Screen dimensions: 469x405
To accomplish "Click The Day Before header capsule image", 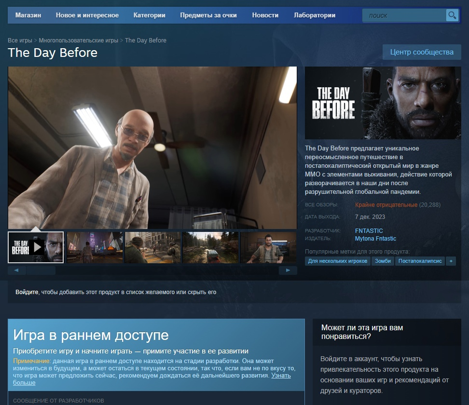I will [x=383, y=103].
